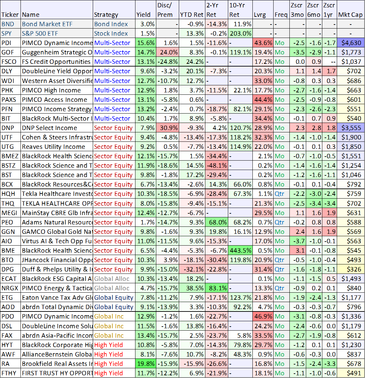Select the BND ticker cell
Screen dimensions: 365x378
coord(10,24)
